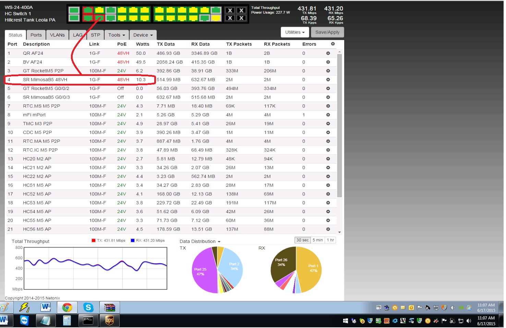Click the Total Throughput line graph
506x328 pixels.
[95, 268]
